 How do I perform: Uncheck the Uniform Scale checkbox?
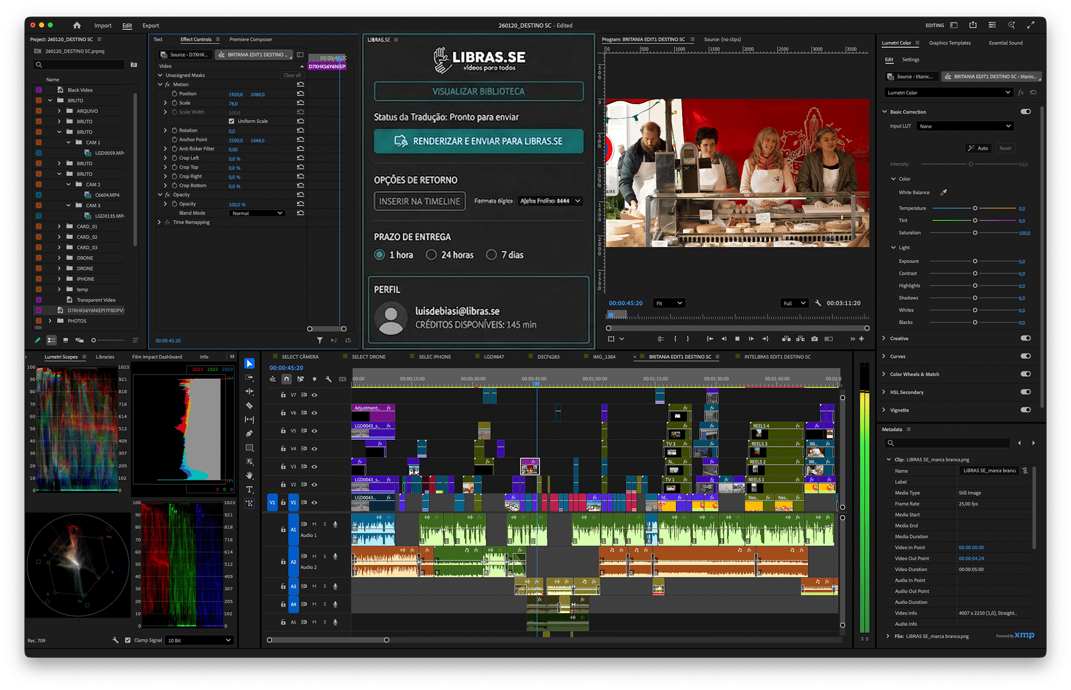coord(231,121)
